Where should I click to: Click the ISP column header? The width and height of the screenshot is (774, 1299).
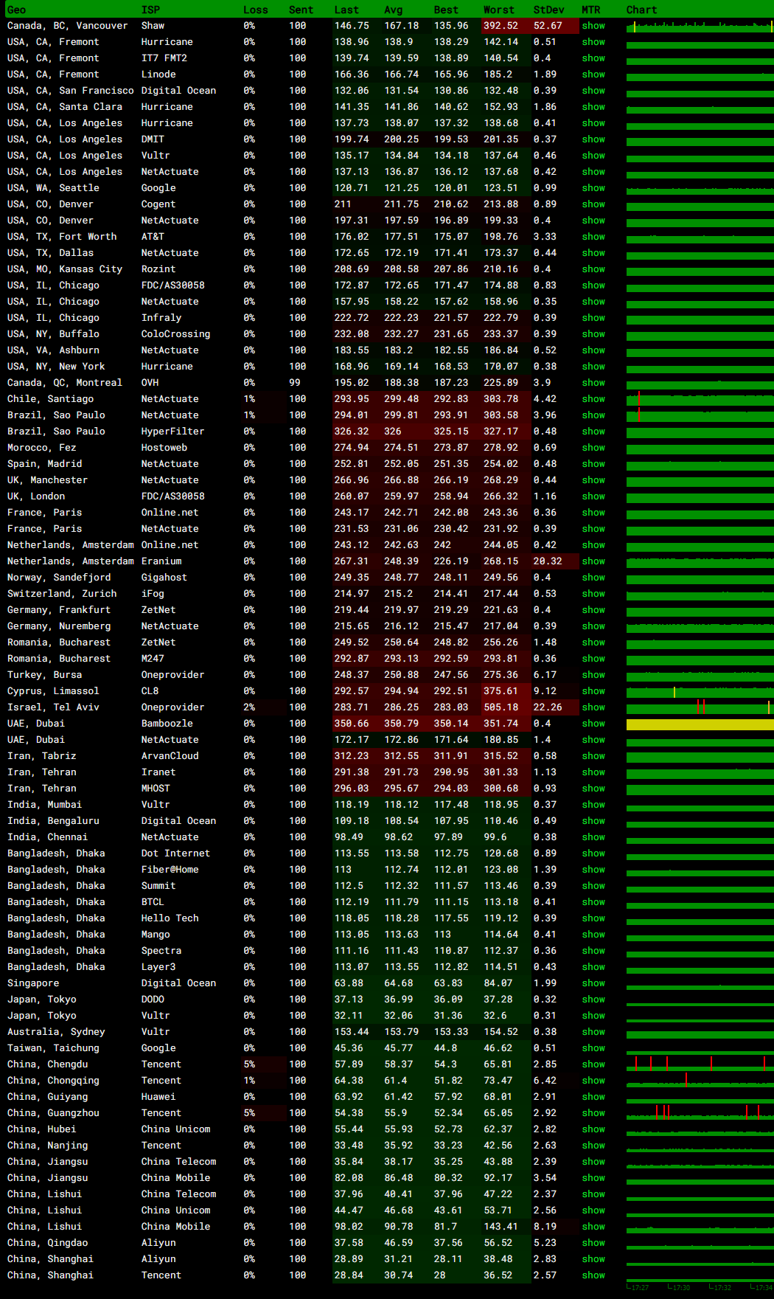tap(150, 10)
